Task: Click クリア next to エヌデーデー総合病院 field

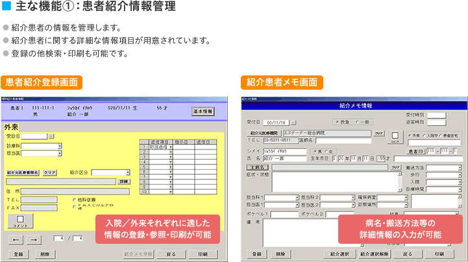Action: pyautogui.click(x=379, y=133)
